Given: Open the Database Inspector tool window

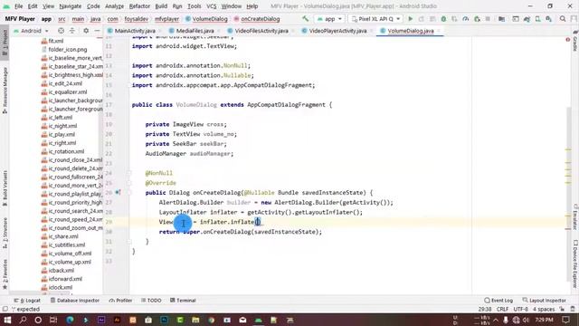Looking at the screenshot, I should coord(75,301).
